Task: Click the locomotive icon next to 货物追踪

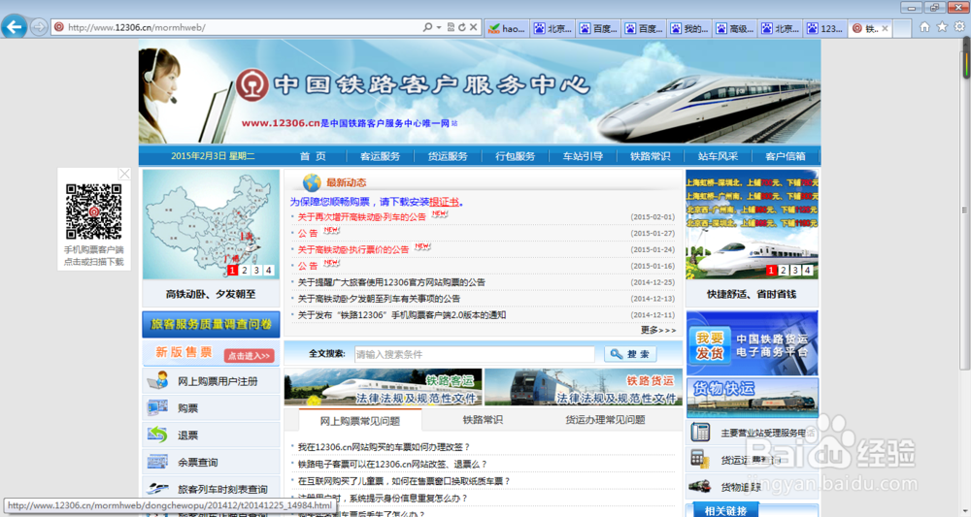Action: tap(700, 486)
